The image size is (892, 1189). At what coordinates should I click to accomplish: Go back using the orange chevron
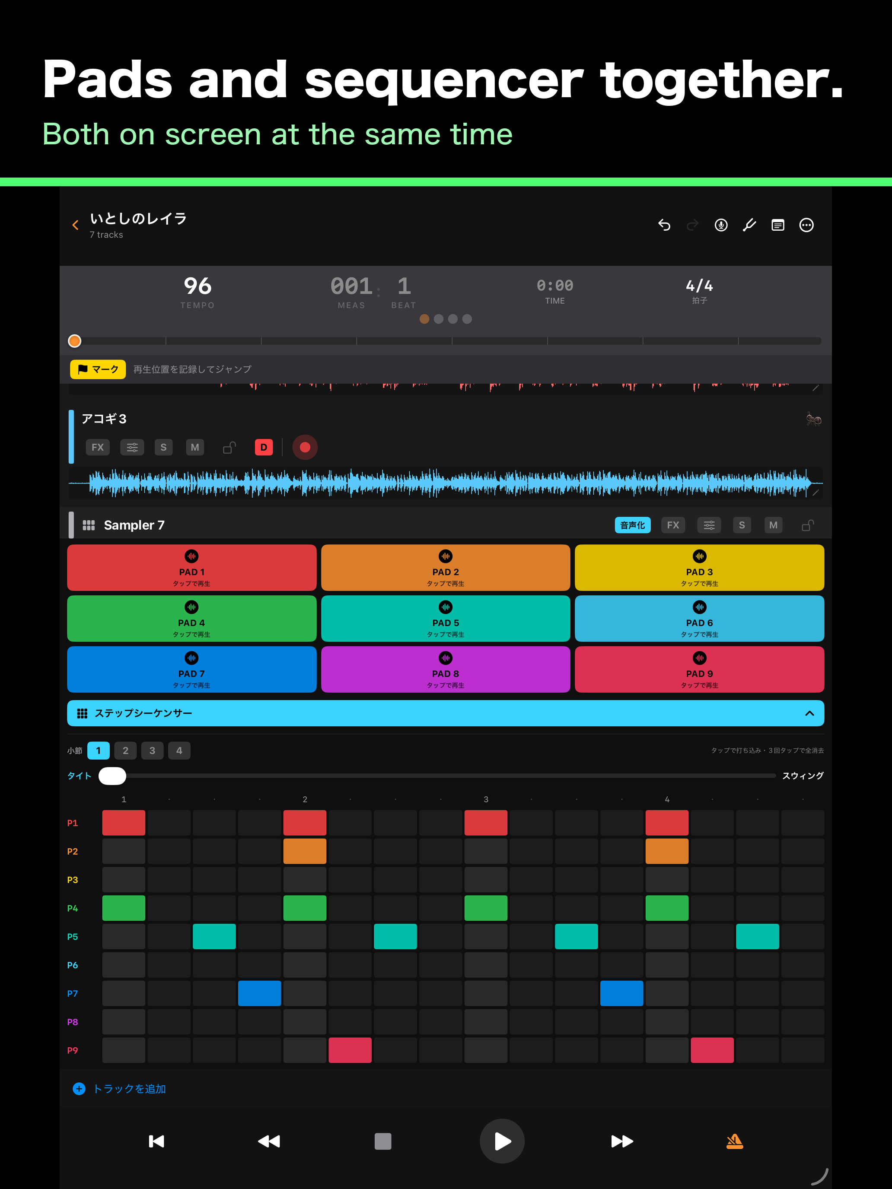coord(75,225)
